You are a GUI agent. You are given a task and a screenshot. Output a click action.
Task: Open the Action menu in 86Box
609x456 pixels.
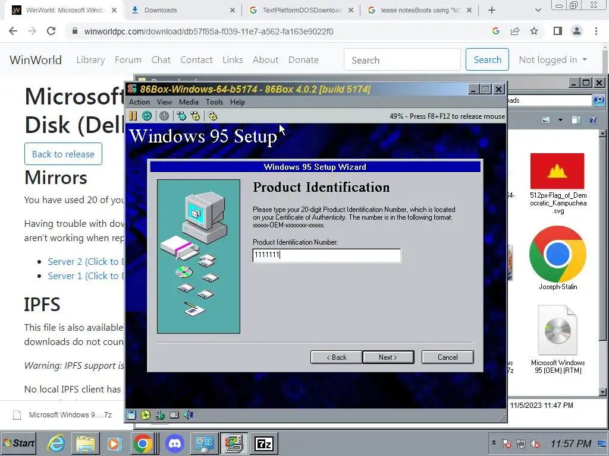pyautogui.click(x=139, y=102)
